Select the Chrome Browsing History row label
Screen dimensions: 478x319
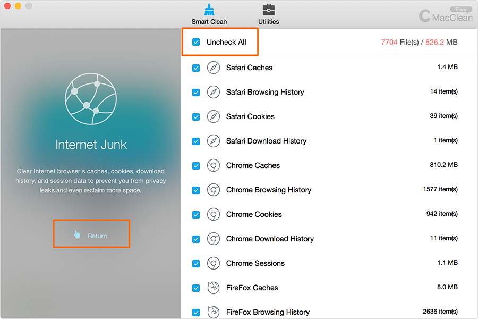[x=269, y=190]
